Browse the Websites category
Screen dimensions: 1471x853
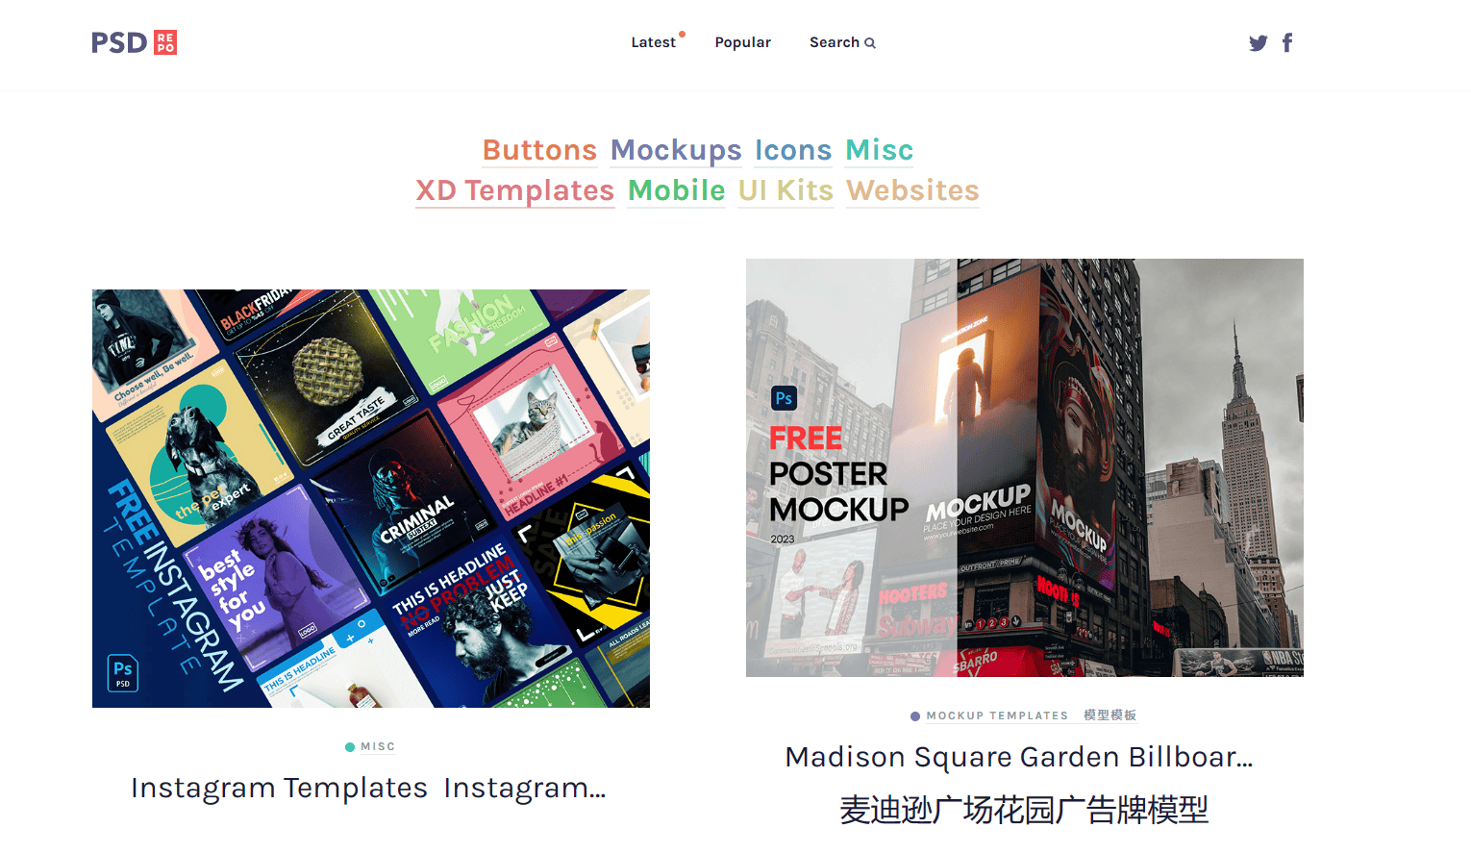click(x=912, y=190)
